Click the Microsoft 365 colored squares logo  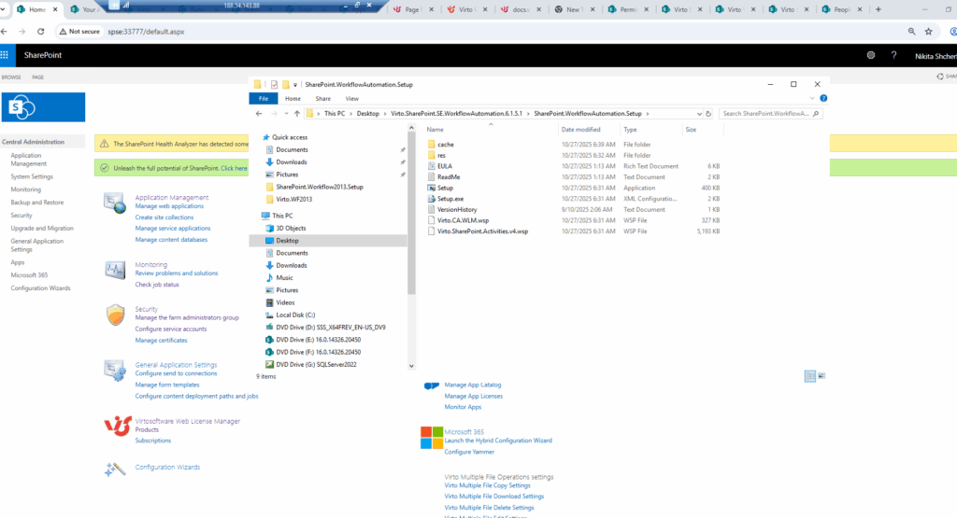point(432,438)
